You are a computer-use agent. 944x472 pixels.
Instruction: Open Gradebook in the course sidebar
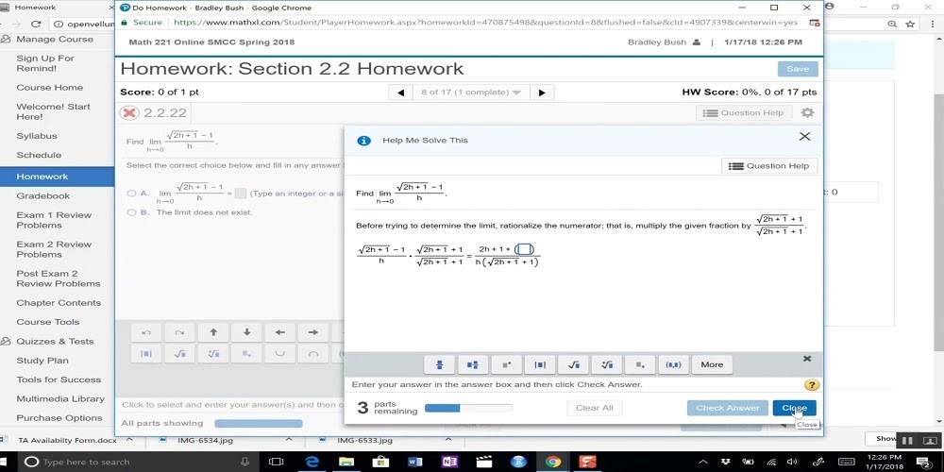(42, 195)
